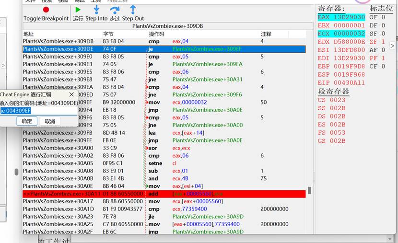Click the SS segment register 002B

(331, 108)
